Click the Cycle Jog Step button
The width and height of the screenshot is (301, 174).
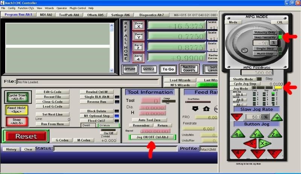coord(245,84)
